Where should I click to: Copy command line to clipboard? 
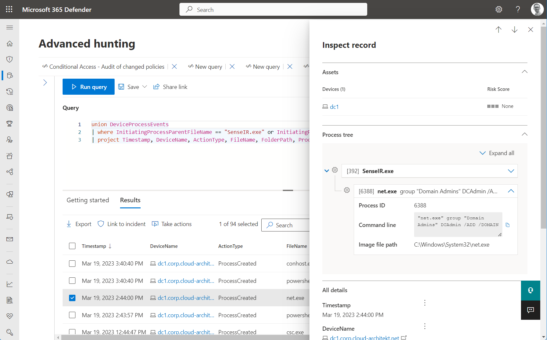pos(508,225)
